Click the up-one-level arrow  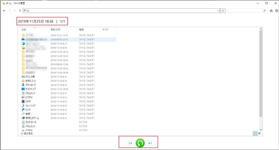tap(20, 11)
